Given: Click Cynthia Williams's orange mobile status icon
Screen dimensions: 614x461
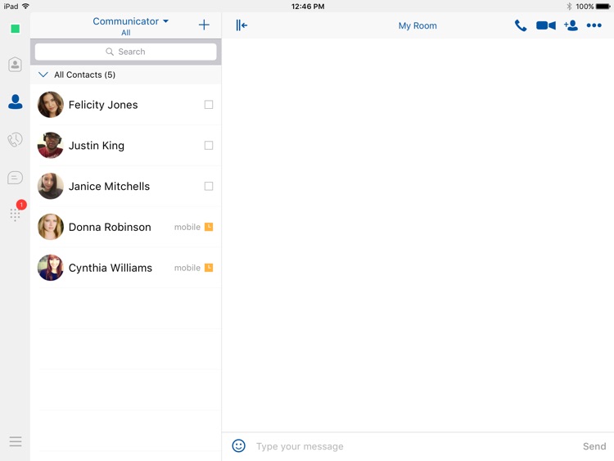Looking at the screenshot, I should pyautogui.click(x=209, y=268).
